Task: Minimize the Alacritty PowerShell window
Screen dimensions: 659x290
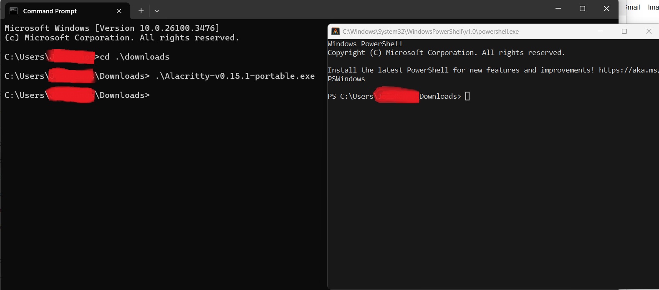Action: pos(600,31)
